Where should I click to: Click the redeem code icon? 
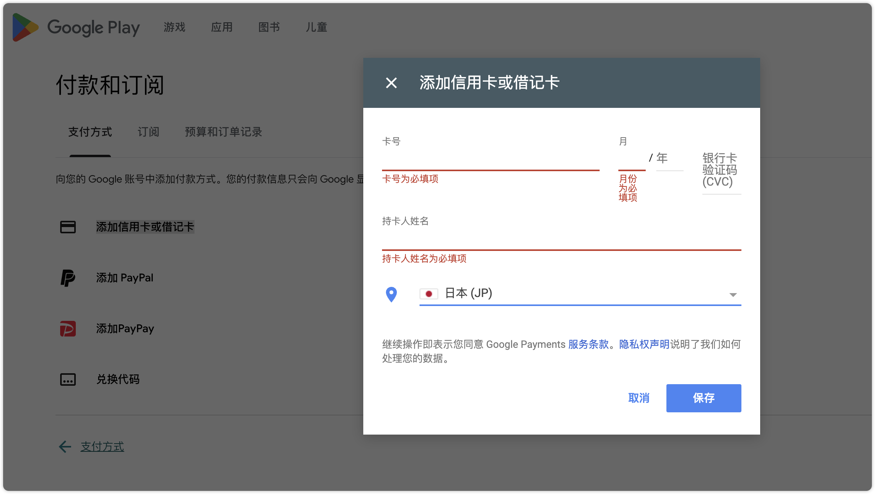[68, 379]
